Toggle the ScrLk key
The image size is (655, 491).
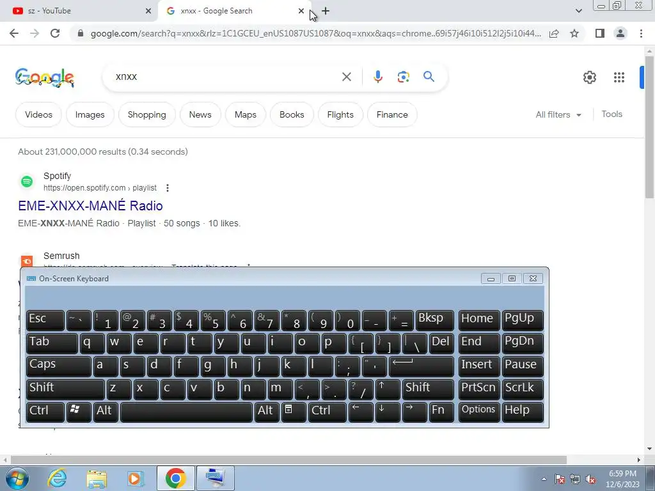(x=523, y=389)
